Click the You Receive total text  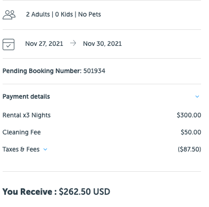[x=29, y=192]
